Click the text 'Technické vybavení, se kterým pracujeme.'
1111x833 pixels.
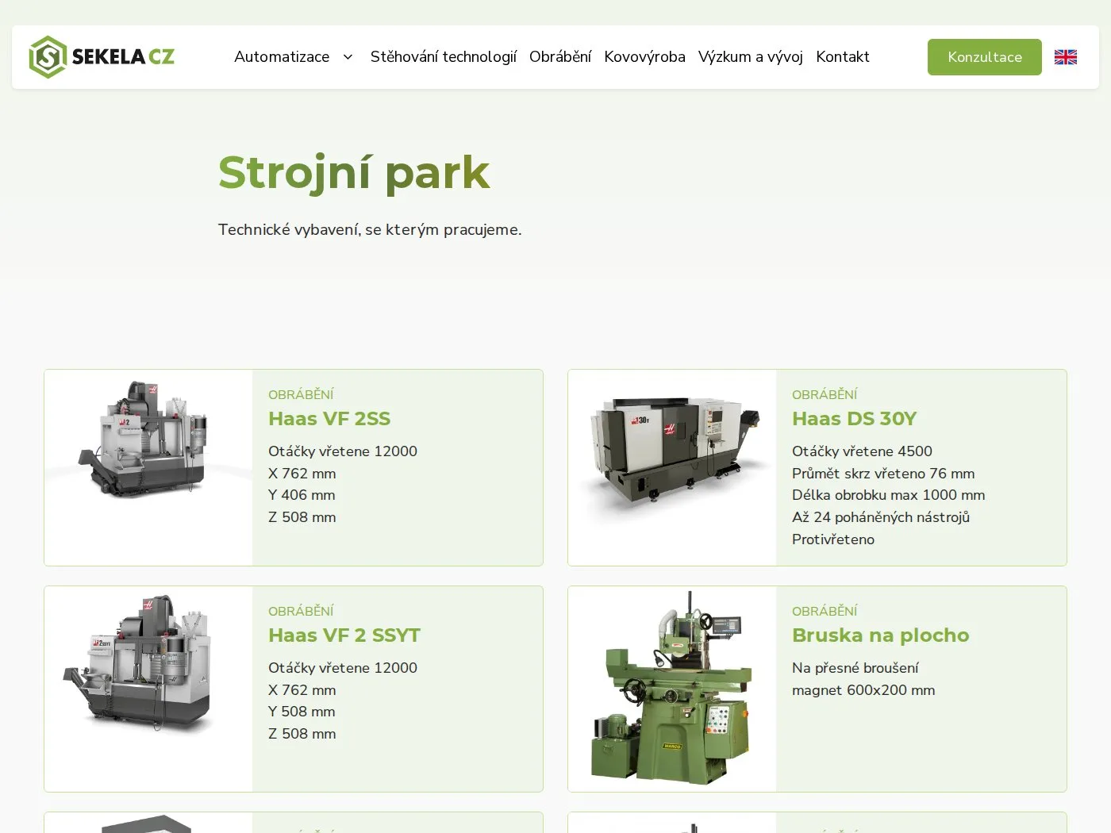pos(370,230)
